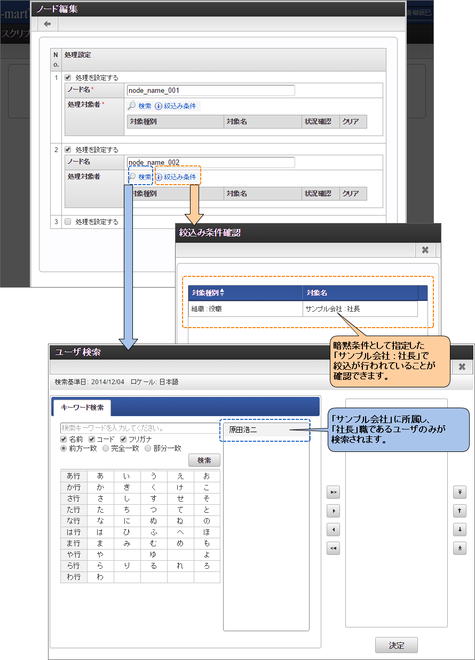Click the ゆ kana cell

coord(154,554)
